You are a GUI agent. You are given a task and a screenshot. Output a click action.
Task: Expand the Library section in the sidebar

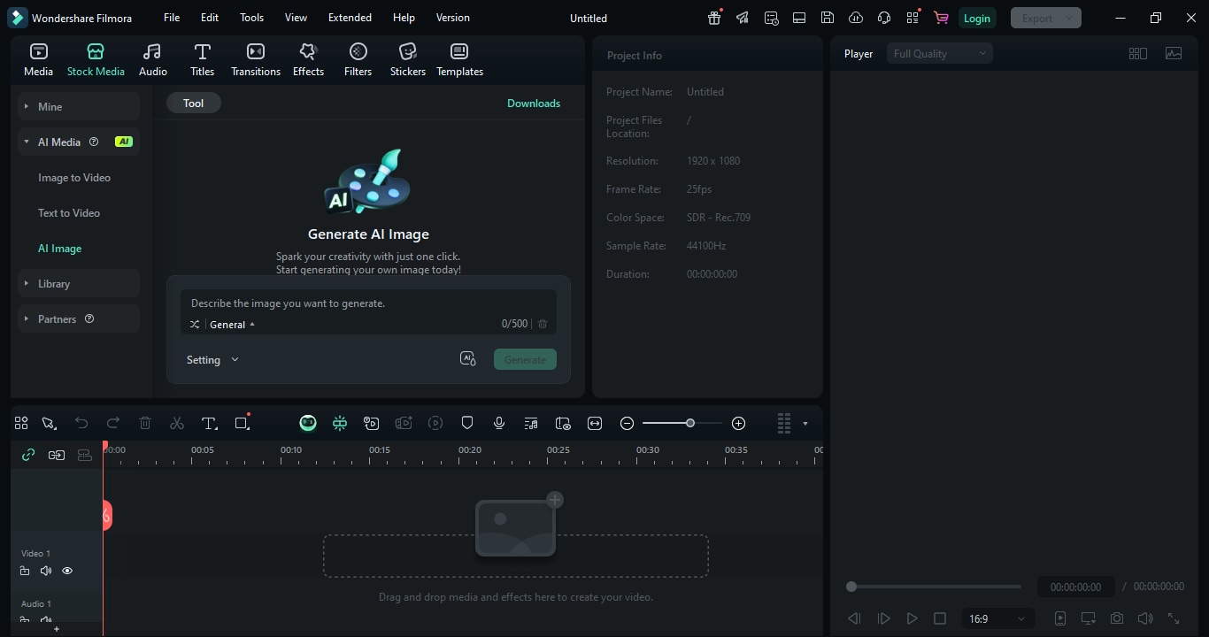[55, 283]
